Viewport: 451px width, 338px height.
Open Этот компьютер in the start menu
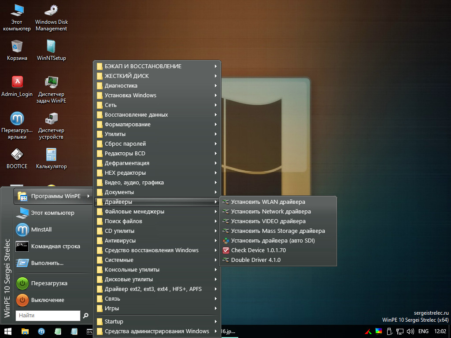[54, 213]
